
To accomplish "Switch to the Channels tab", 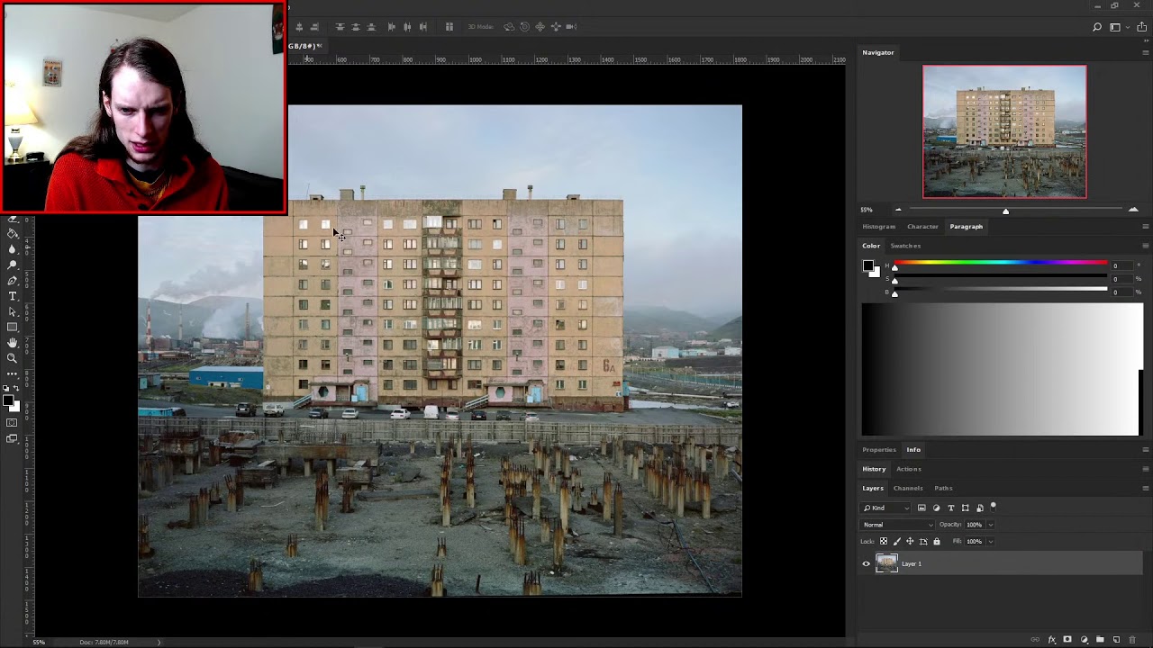I will (x=908, y=488).
